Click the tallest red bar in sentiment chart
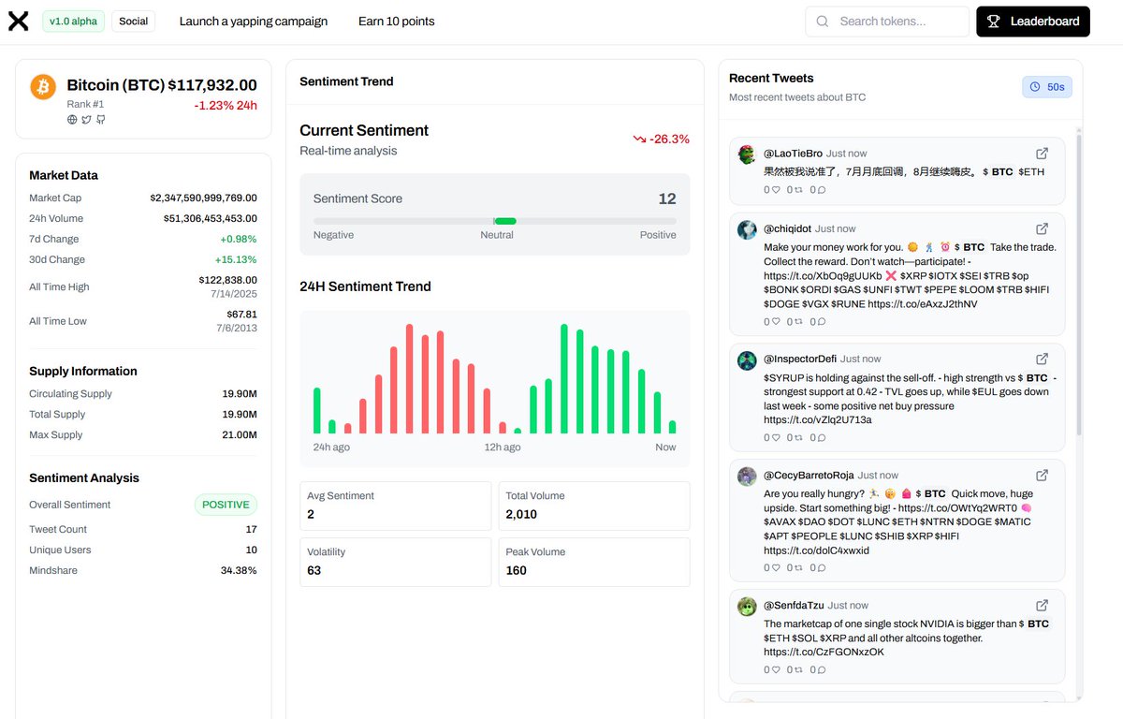Image resolution: width=1123 pixels, height=719 pixels. [x=410, y=378]
